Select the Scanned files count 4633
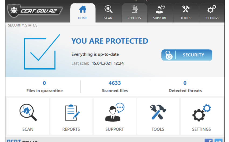 115,83
